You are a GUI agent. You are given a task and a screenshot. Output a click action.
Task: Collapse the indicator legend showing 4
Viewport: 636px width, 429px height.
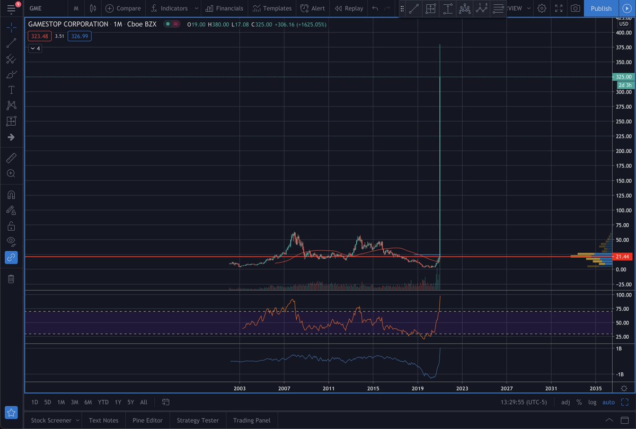(x=35, y=48)
